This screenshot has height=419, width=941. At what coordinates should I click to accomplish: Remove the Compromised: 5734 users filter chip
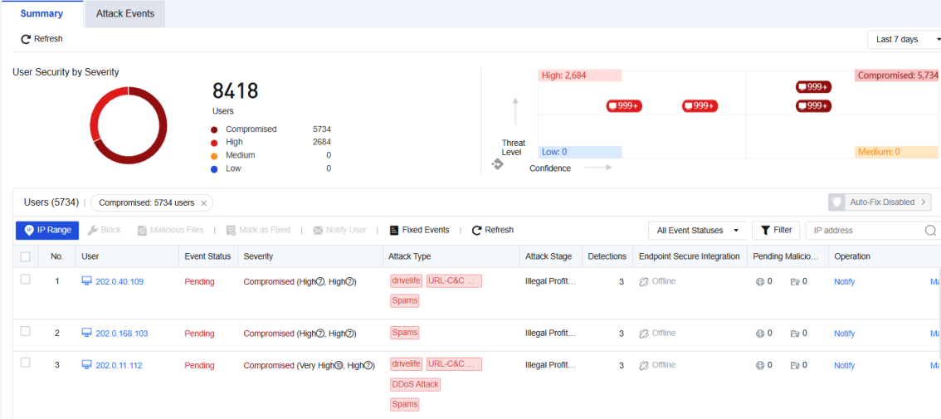coord(203,203)
